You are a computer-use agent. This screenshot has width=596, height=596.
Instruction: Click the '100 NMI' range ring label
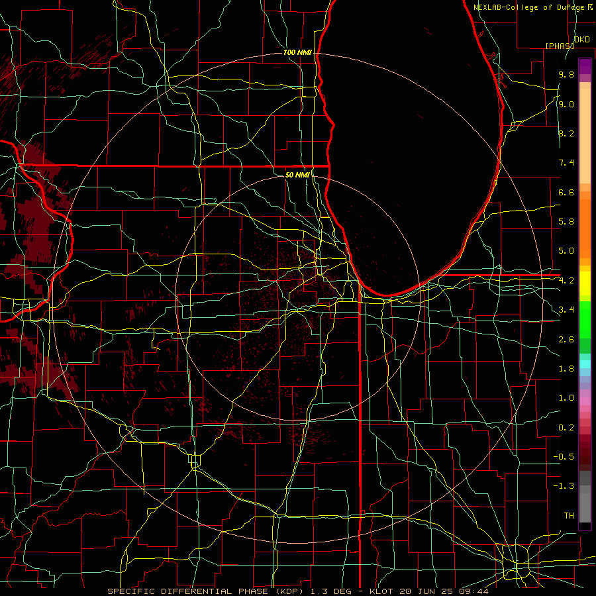coord(297,52)
